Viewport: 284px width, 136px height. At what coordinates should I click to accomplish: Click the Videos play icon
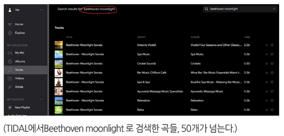10,78
